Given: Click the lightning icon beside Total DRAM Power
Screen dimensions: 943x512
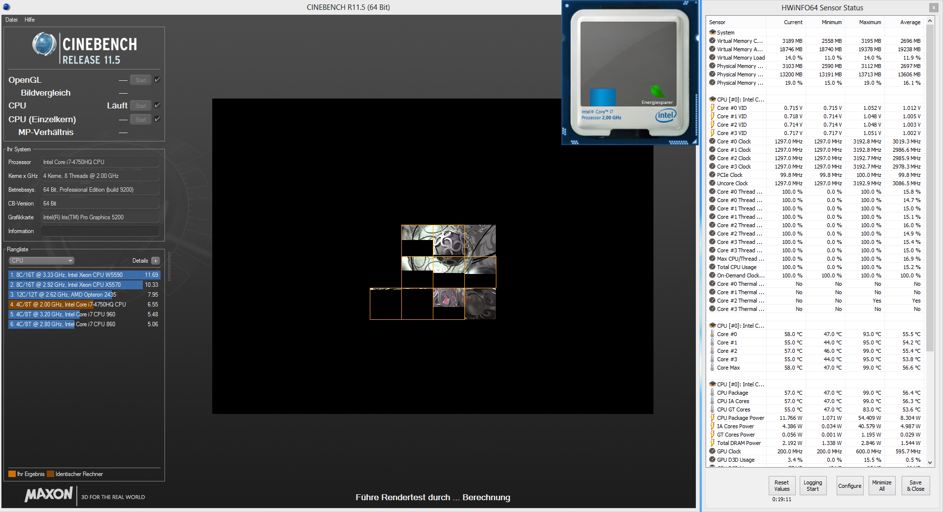Looking at the screenshot, I should [712, 443].
